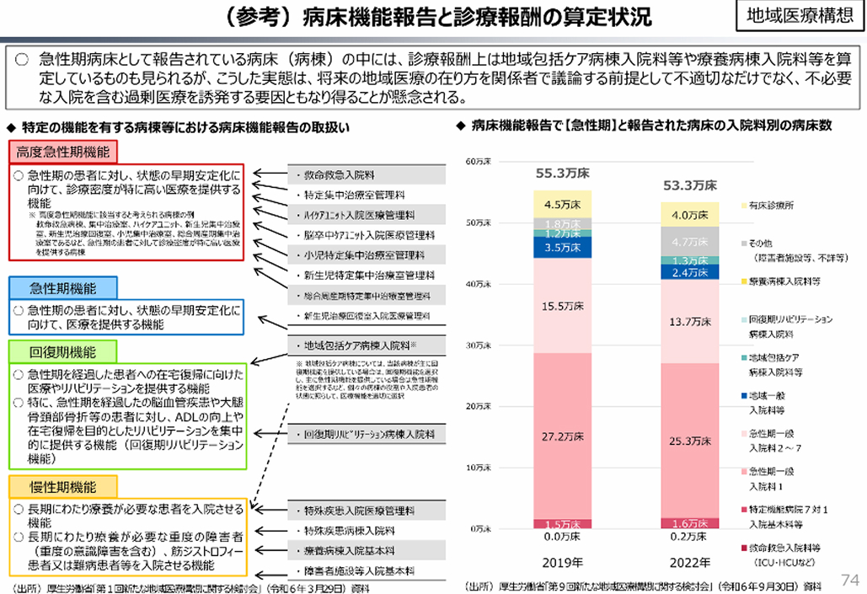
Task: Click the 急性期一般入院料2～7 legend text
Action: [775, 441]
